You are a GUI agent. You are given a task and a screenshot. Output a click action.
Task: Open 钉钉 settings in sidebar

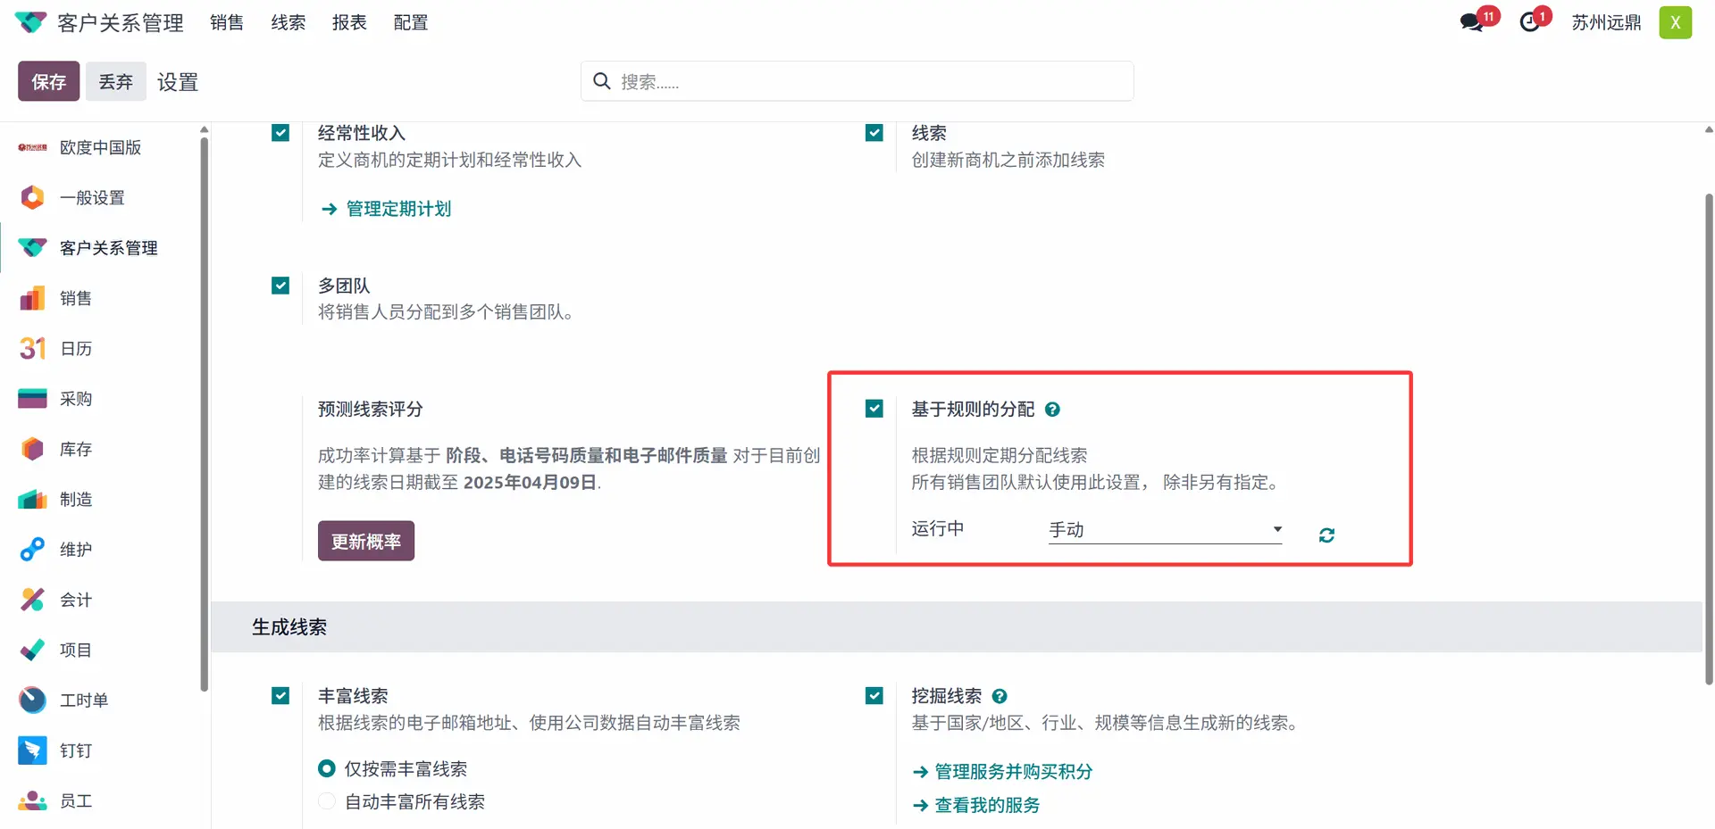point(76,750)
